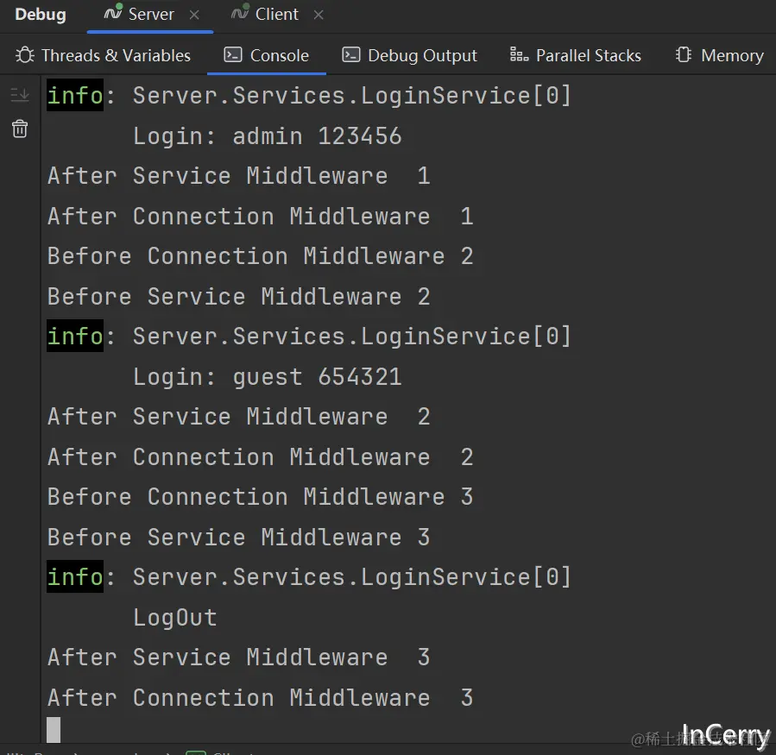The height and width of the screenshot is (755, 776).
Task: Click the scroll to end icon
Action: tap(20, 93)
